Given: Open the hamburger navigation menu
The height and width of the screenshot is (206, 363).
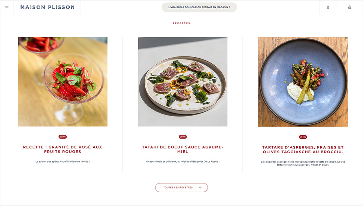Looking at the screenshot, I should point(7,7).
